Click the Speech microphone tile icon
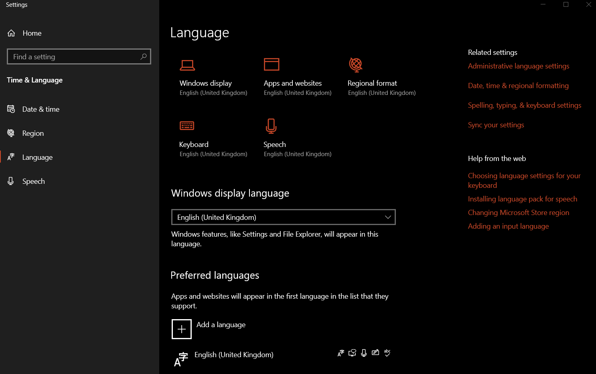This screenshot has width=596, height=374. point(271,126)
